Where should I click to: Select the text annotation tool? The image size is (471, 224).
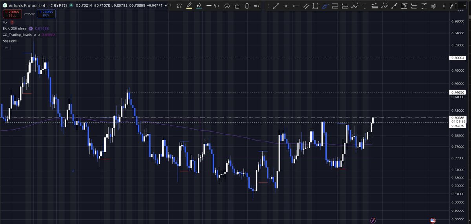(364, 6)
